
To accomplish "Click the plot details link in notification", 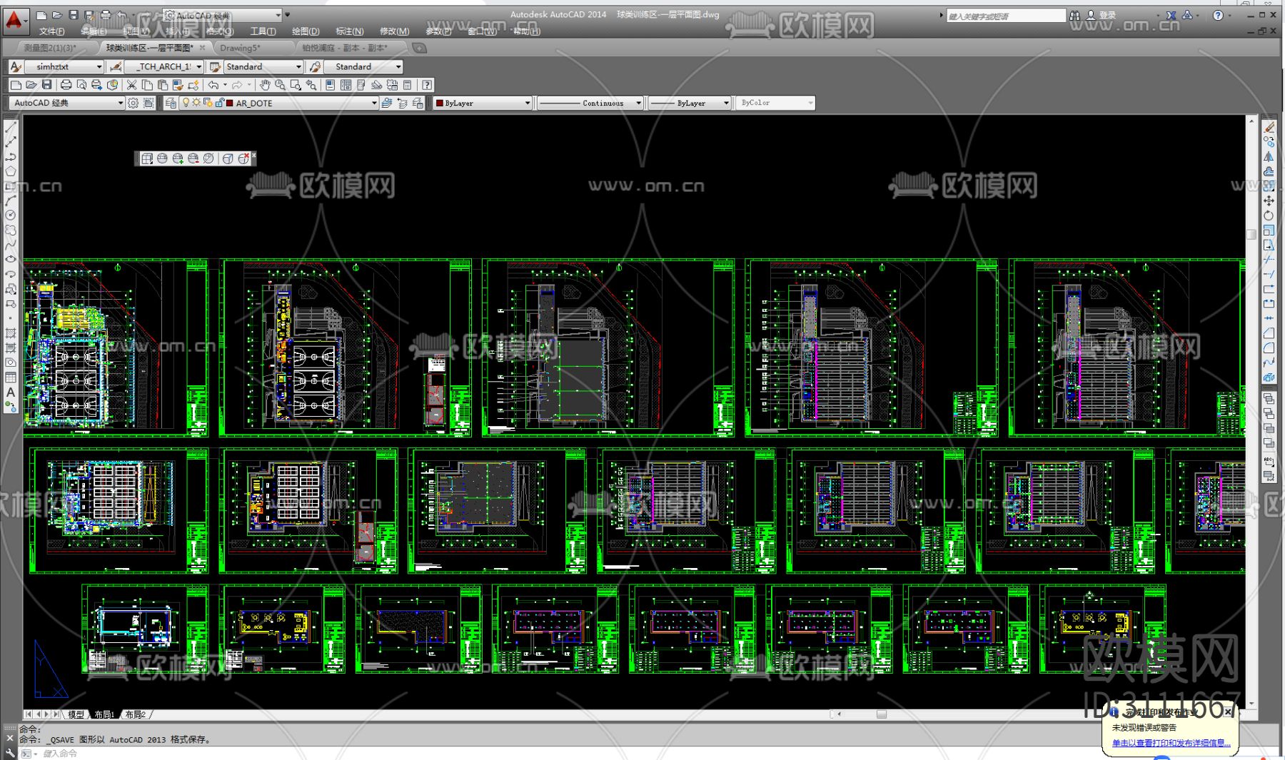I will click(x=1171, y=743).
